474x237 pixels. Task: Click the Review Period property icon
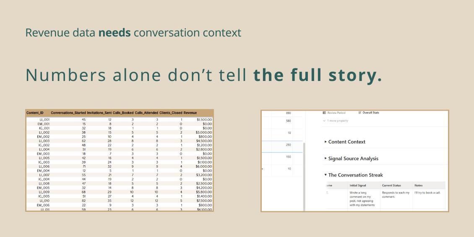(x=324, y=113)
